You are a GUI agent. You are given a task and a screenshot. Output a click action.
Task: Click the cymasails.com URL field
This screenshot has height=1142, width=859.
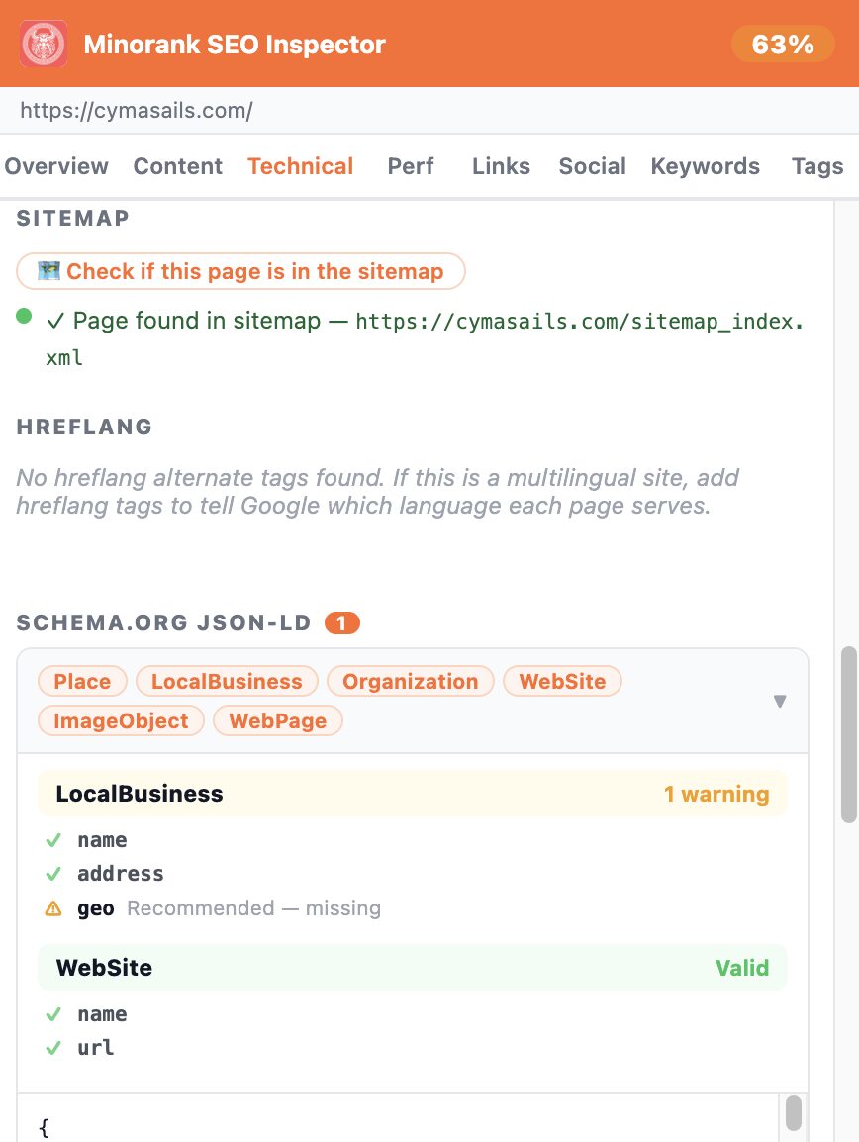[429, 111]
